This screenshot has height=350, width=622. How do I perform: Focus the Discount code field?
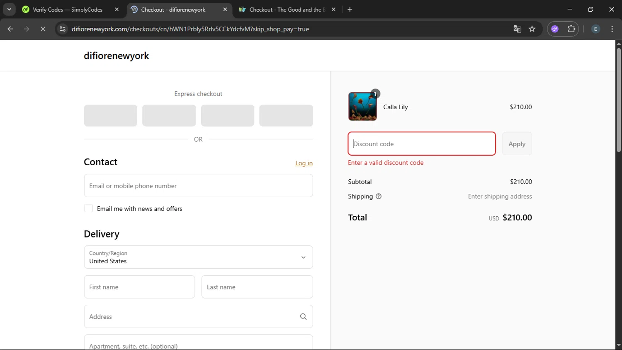[422, 144]
